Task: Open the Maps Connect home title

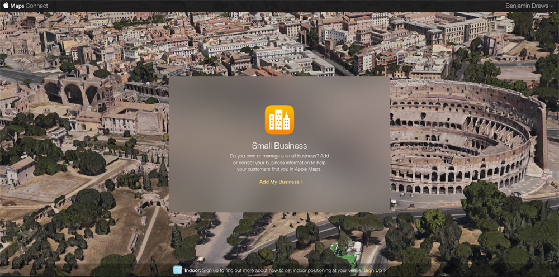Action: click(x=25, y=6)
